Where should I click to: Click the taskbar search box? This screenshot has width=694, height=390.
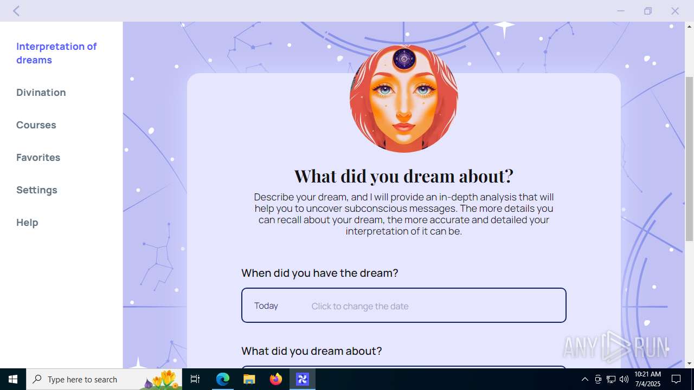104,379
